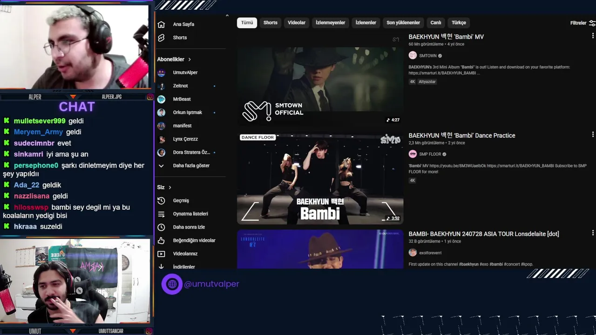Open UmutvAlper channel avatar in subscriptions
This screenshot has width=596, height=335.
(161, 73)
